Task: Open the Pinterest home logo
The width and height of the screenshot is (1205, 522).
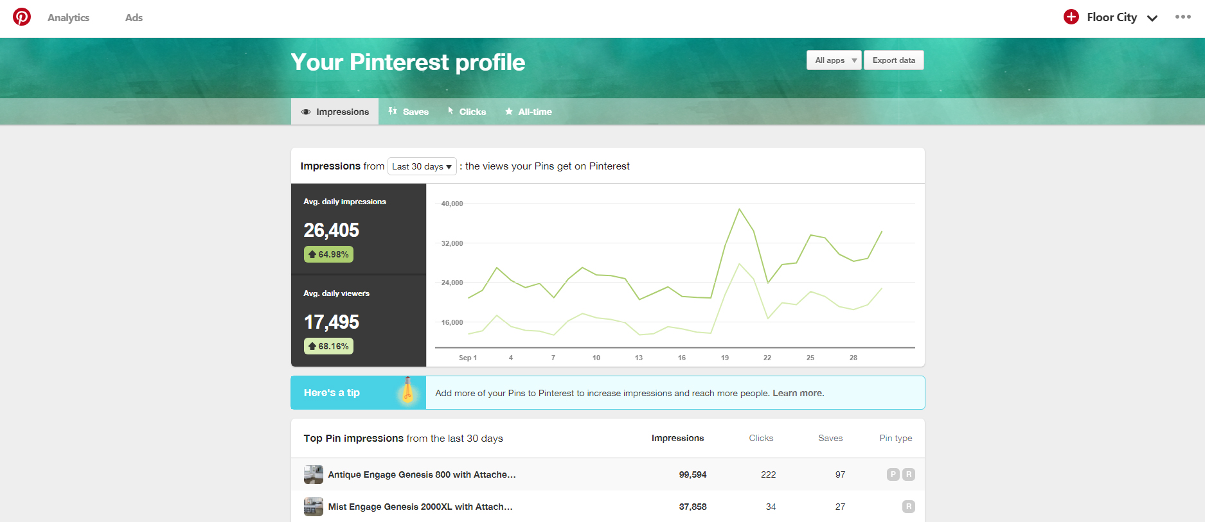Action: click(x=22, y=17)
